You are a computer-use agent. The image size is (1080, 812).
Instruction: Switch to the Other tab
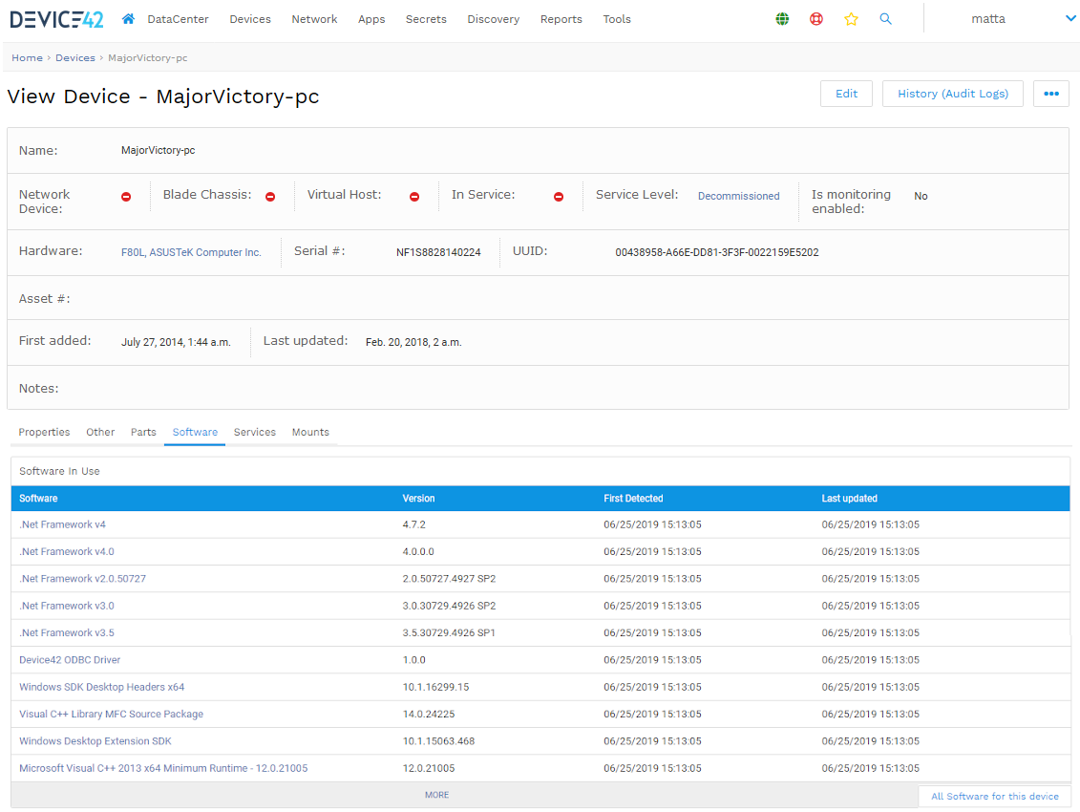coord(100,432)
